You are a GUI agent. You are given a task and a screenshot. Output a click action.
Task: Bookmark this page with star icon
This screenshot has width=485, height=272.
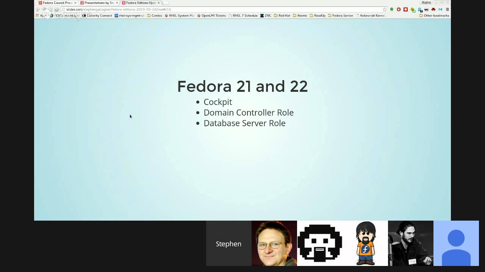tap(385, 9)
